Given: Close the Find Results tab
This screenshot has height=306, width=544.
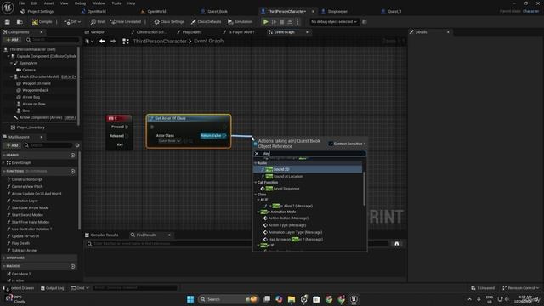Looking at the screenshot, I should click(x=169, y=235).
